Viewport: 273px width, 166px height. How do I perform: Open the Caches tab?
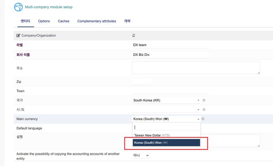click(x=63, y=21)
